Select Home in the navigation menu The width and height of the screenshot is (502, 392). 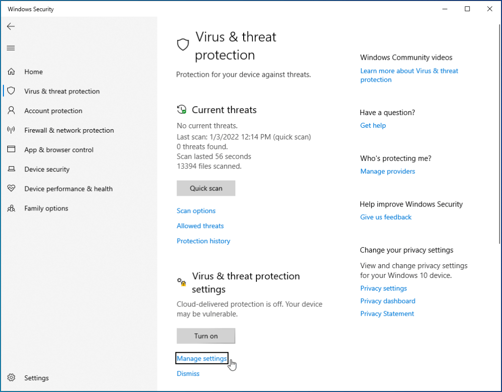(x=33, y=71)
